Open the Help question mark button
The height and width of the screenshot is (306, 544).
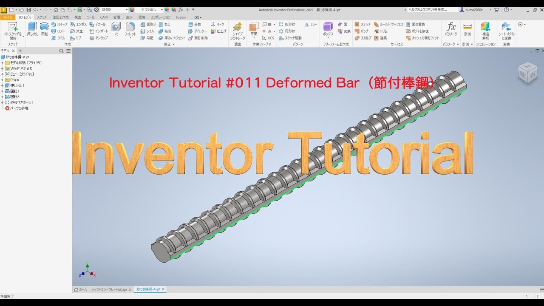click(x=506, y=9)
